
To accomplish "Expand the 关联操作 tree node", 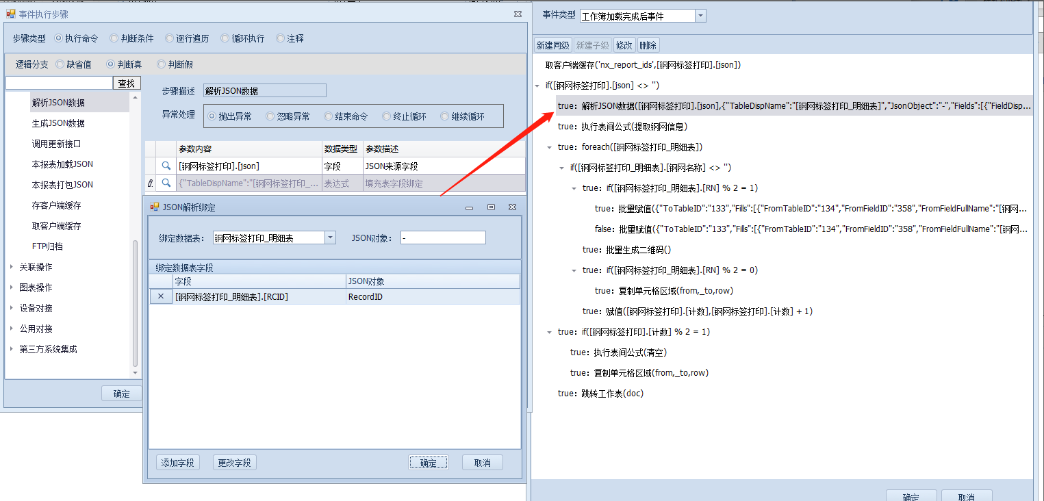I will (x=12, y=267).
